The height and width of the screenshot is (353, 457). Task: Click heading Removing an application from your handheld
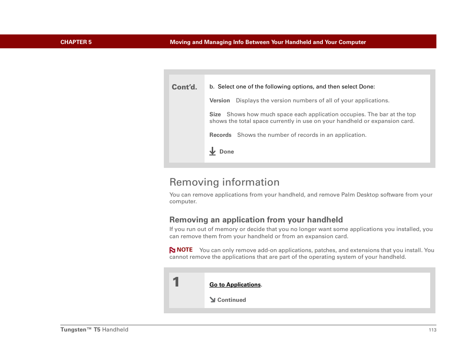pos(256,220)
